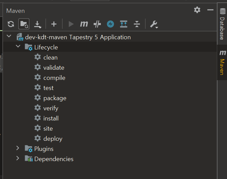
Task: Click the gear icon beside validate
Action: pyautogui.click(x=38, y=67)
